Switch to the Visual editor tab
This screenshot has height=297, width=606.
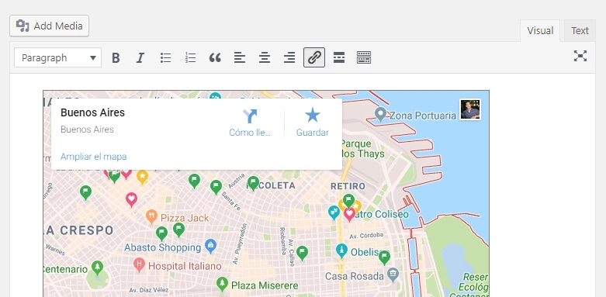540,30
